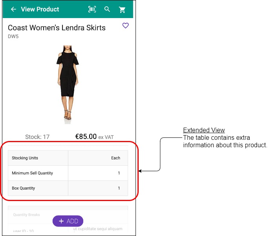Click the ex VAT label
Viewport: 273px width, 236px height.
(106, 137)
